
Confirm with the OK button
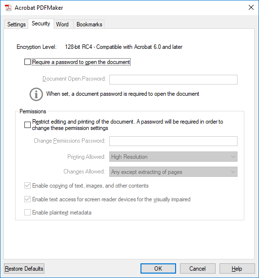pyautogui.click(x=158, y=269)
